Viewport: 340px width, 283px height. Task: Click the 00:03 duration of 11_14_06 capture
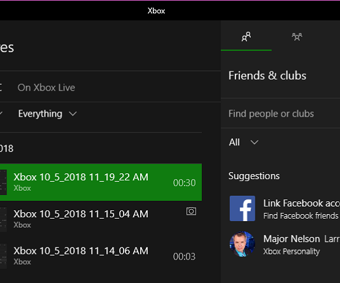tap(184, 256)
